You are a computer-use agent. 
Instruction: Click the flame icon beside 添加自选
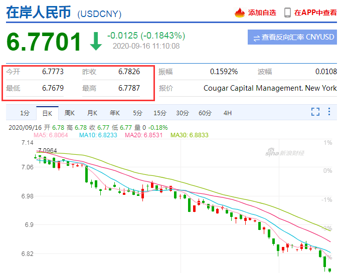coord(240,13)
